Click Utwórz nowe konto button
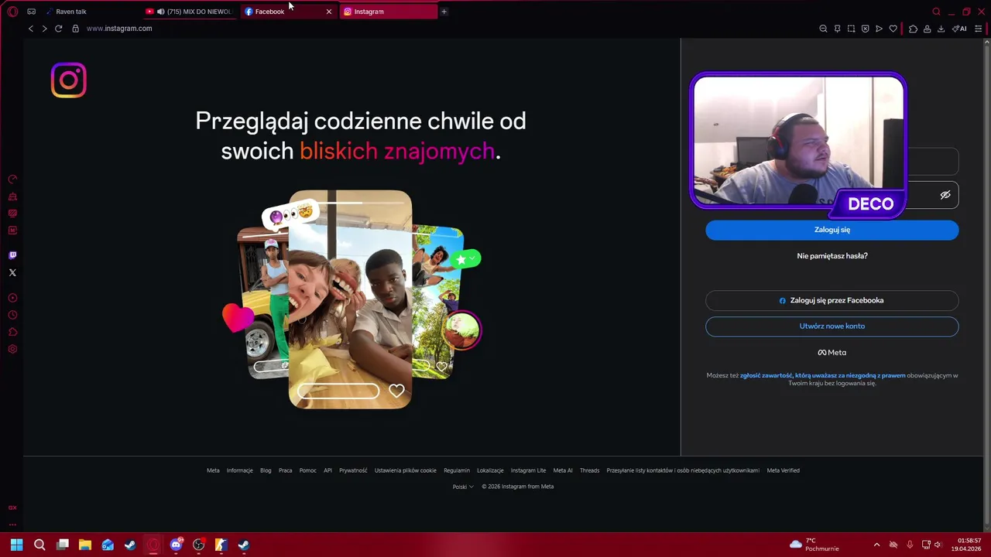The width and height of the screenshot is (991, 557). click(x=832, y=326)
